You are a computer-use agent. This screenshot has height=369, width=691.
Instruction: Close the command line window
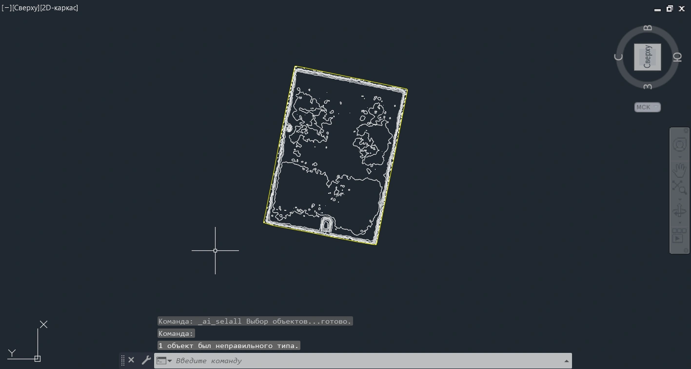131,360
